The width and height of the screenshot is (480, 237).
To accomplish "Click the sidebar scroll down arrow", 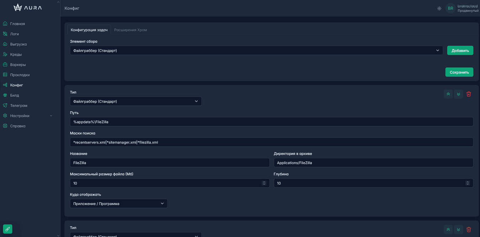I will 58,235.
